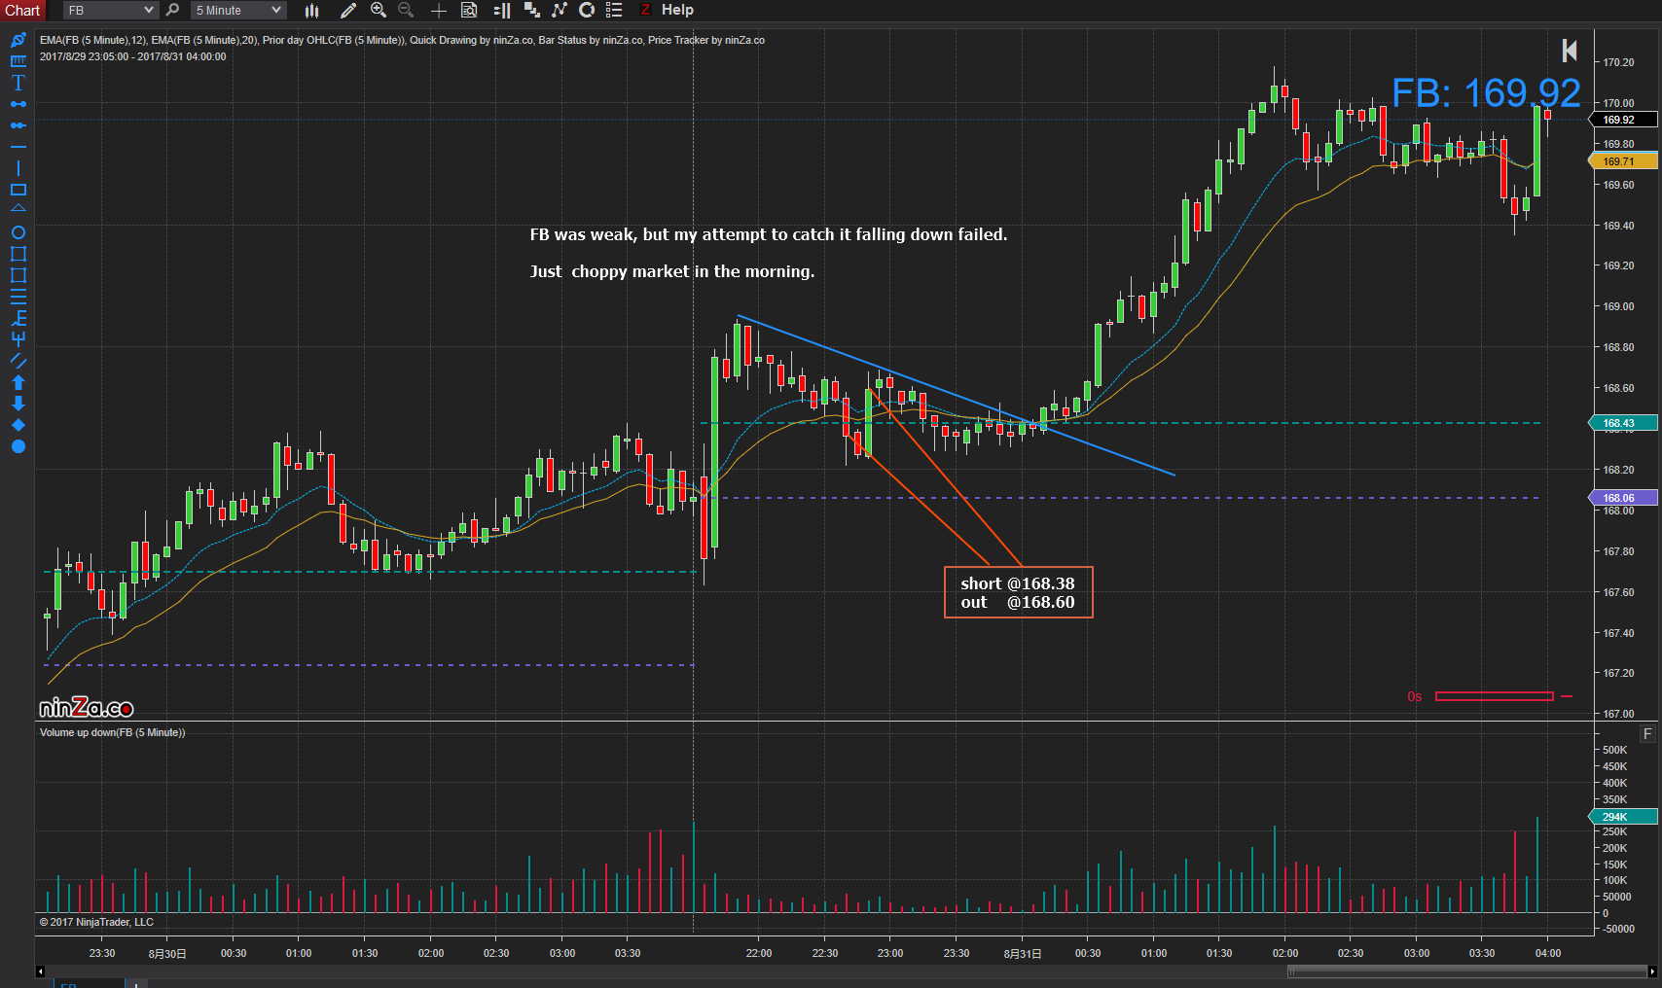Open the strategies circular icon
Image resolution: width=1662 pixels, height=988 pixels.
(x=587, y=11)
